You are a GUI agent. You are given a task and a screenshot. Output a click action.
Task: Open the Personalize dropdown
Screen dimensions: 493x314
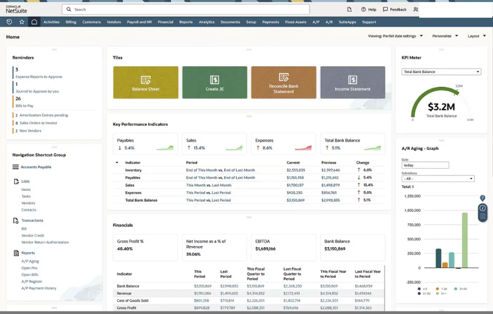445,36
